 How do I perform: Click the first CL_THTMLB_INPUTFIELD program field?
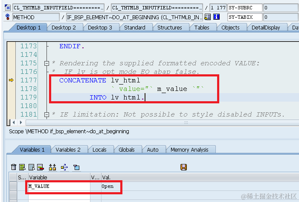click(58, 8)
